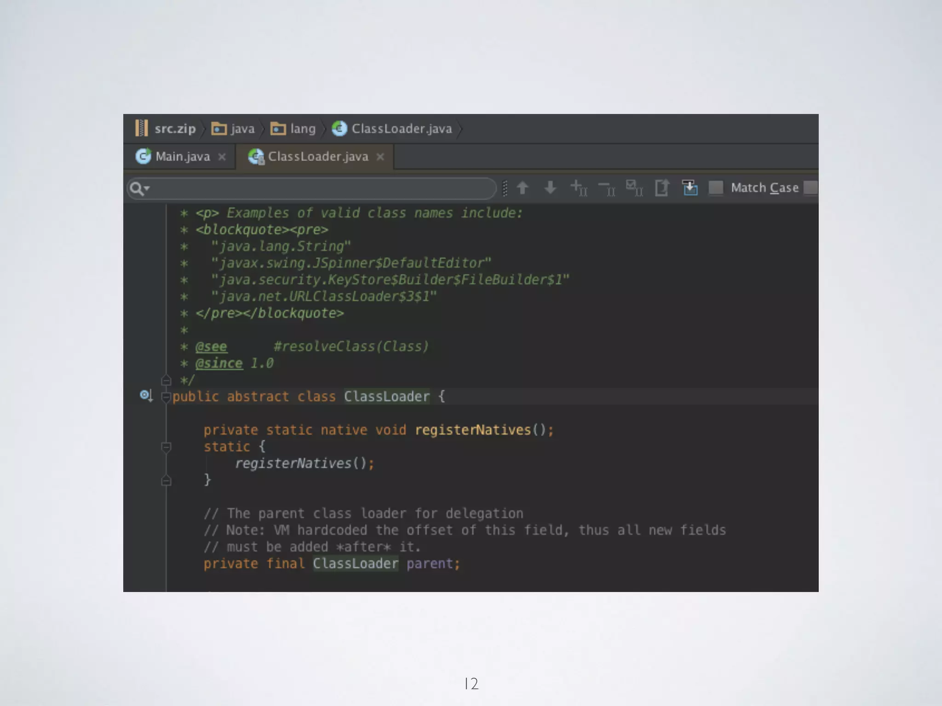Viewport: 942px width, 706px height.
Task: Jump to previous search occurrence arrow
Action: click(x=523, y=188)
